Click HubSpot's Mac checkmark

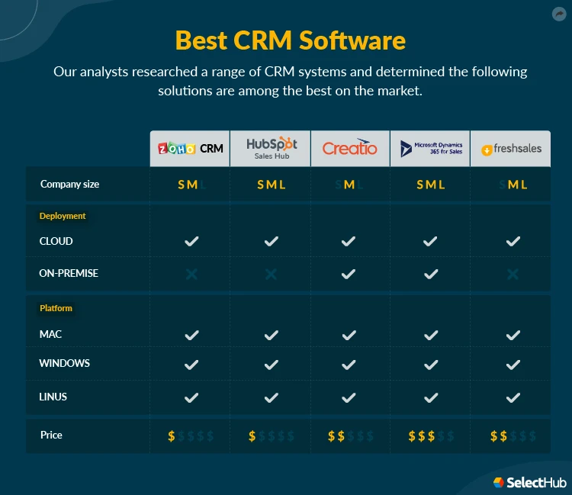point(272,335)
